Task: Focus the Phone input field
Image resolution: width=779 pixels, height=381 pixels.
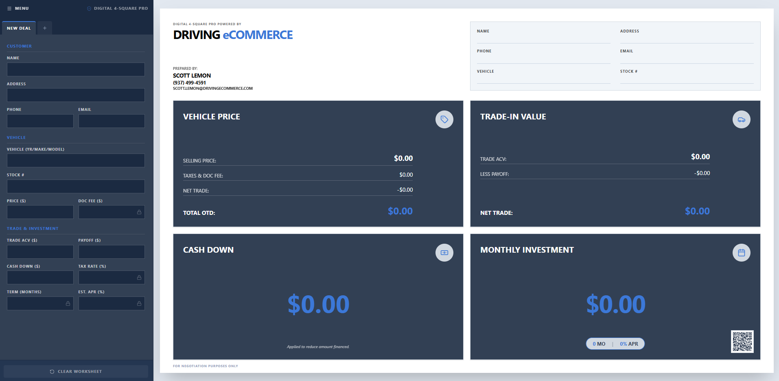Action: [x=40, y=121]
